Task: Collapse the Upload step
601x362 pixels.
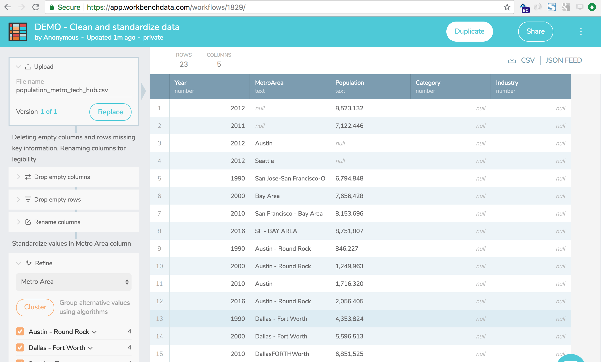Action: pyautogui.click(x=18, y=66)
